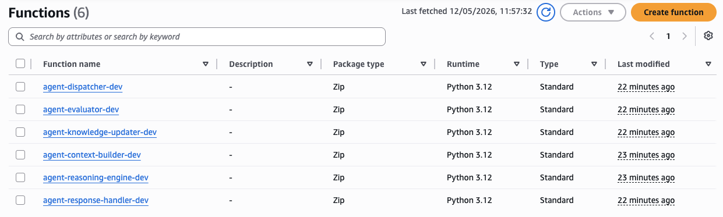Open agent-response-handler-dev function link
The image size is (723, 217).
[x=96, y=200]
